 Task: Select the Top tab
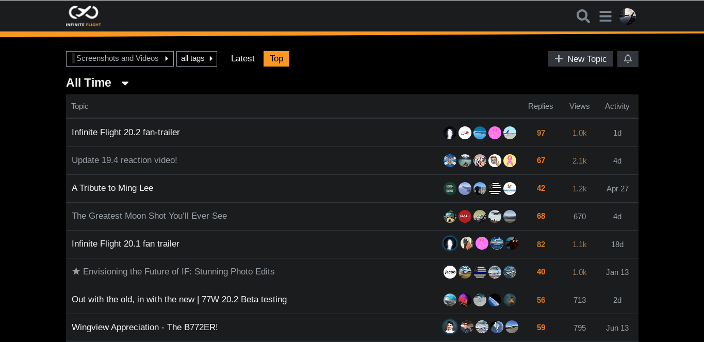[276, 59]
